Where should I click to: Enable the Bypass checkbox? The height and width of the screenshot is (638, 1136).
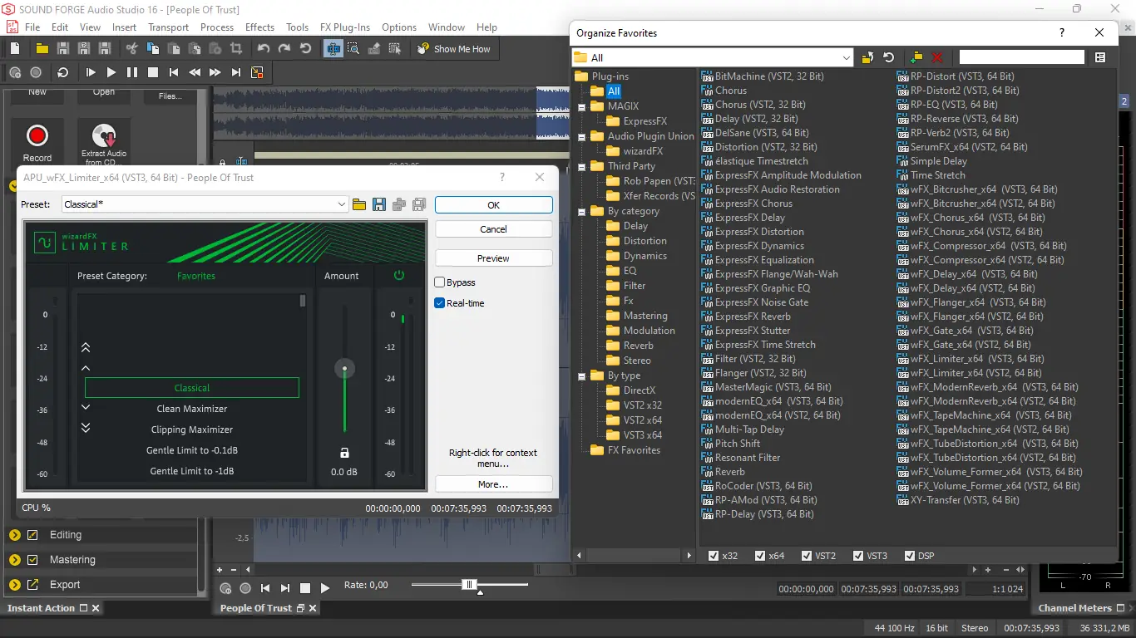tap(440, 282)
